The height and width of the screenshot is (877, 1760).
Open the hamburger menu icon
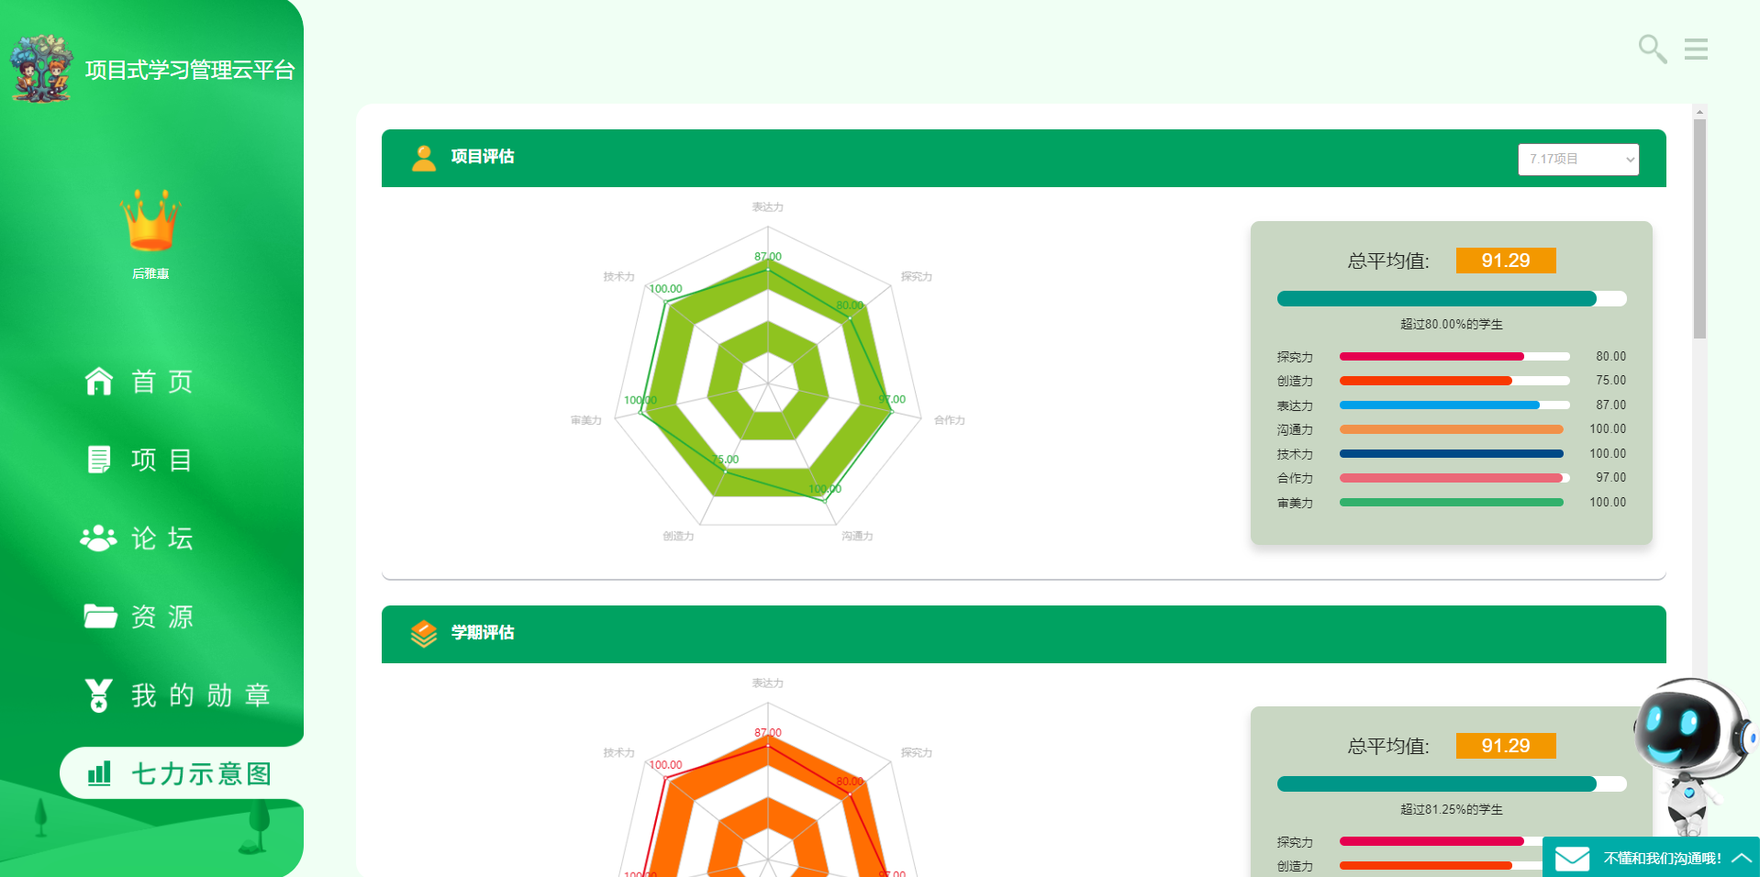1696,49
